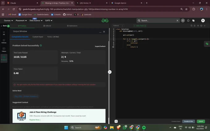
Task: Expand the GATE dropdown
Action: pyautogui.click(x=49, y=20)
